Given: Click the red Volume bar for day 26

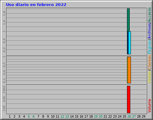Looking at the screenshot, I should tap(128, 99).
